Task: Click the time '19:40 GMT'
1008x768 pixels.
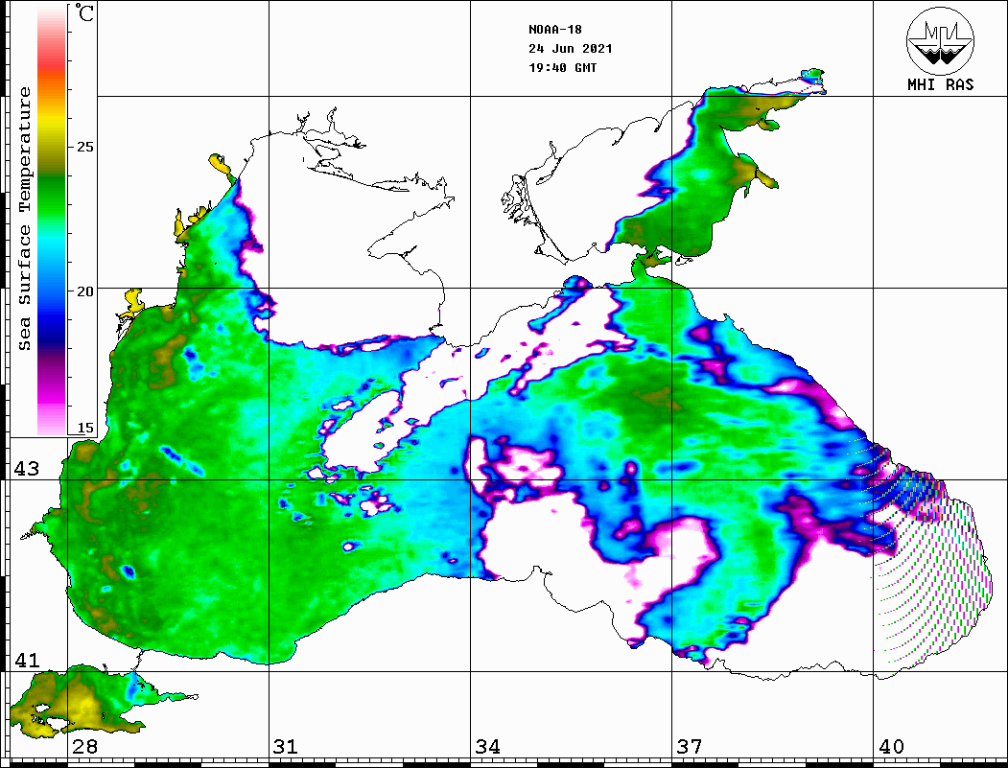Action: click(x=562, y=67)
